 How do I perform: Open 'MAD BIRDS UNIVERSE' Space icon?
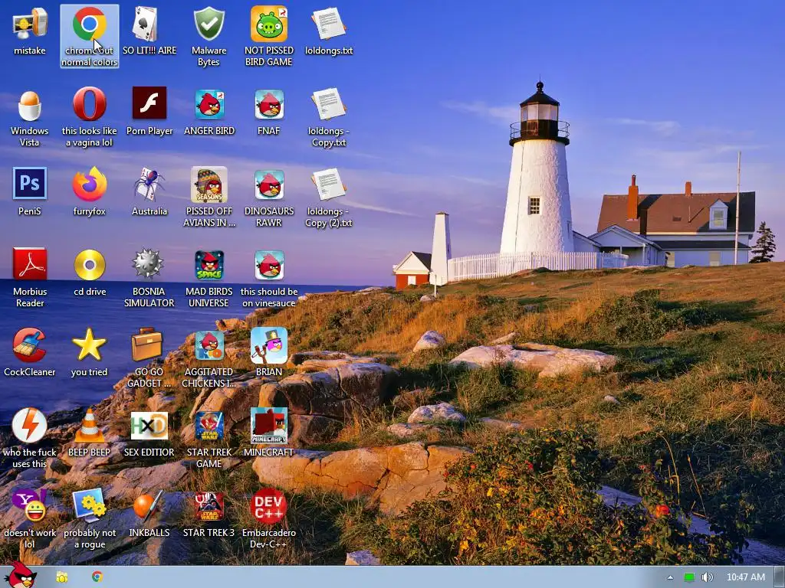tap(209, 265)
